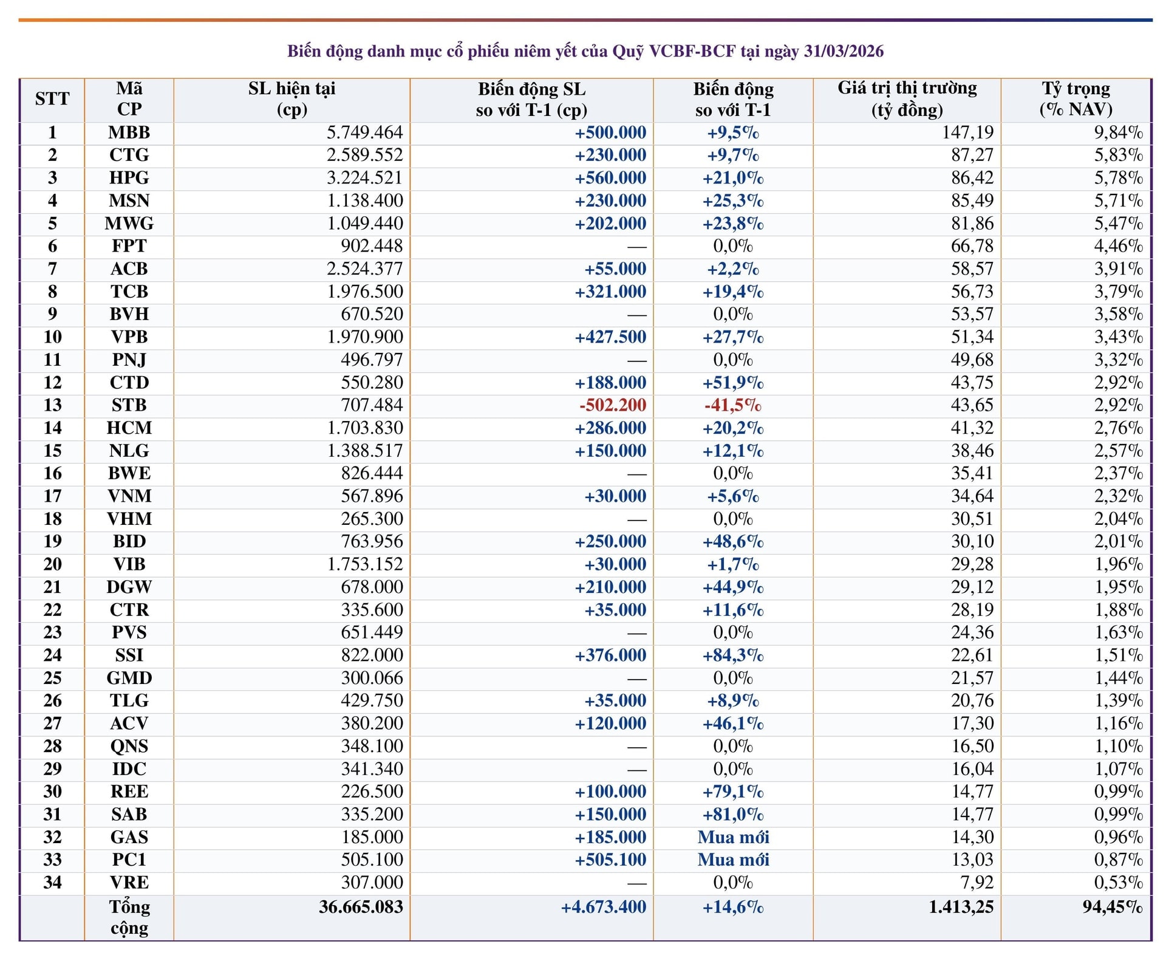Click the 'Mua mới' label for PC1
The width and height of the screenshot is (1166, 961).
[x=733, y=860]
